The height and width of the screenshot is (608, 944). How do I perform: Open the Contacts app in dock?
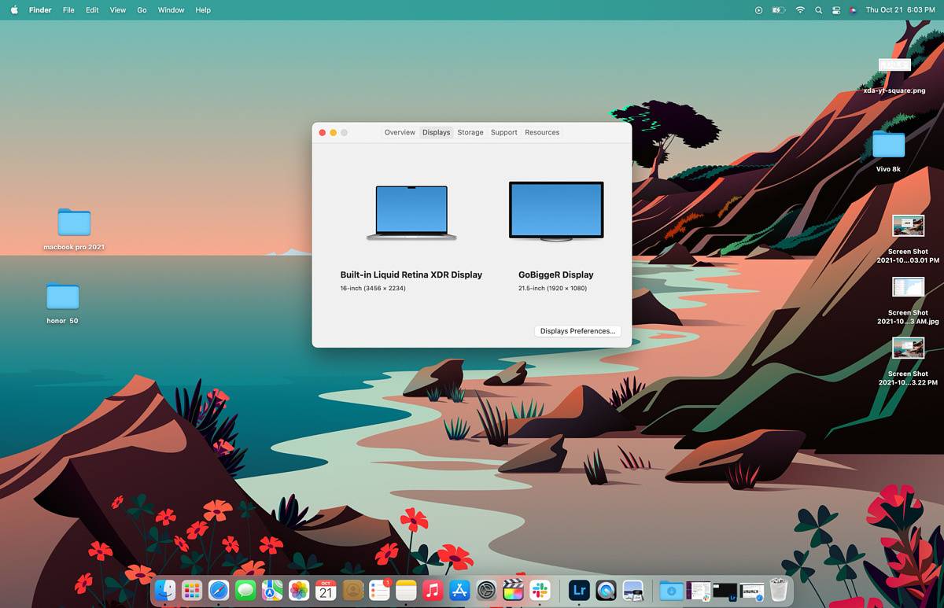352,590
